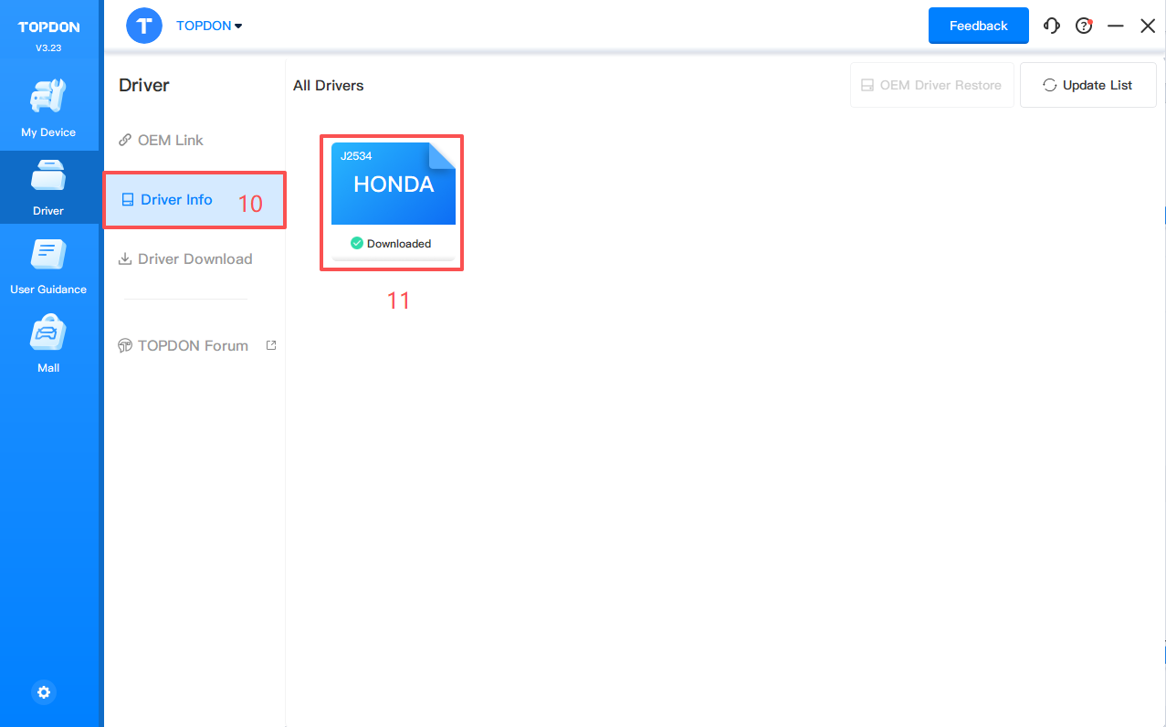Screen dimensions: 1166x727
Task: Open the Mall shop icon
Action: coord(48,333)
